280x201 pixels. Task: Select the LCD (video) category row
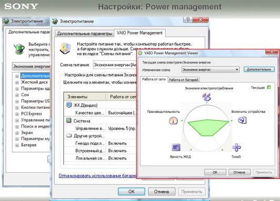click(x=100, y=105)
